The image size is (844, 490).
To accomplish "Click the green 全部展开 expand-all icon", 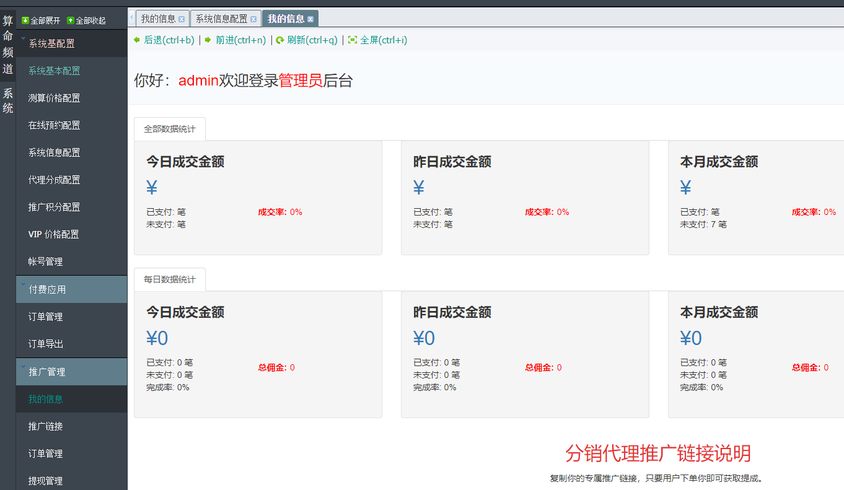I will (x=25, y=20).
